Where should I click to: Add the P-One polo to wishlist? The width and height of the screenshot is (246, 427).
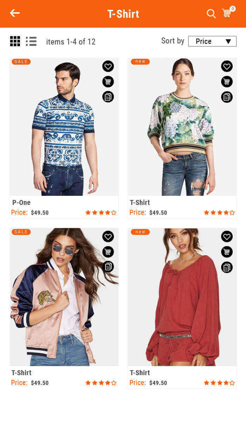pos(108,66)
